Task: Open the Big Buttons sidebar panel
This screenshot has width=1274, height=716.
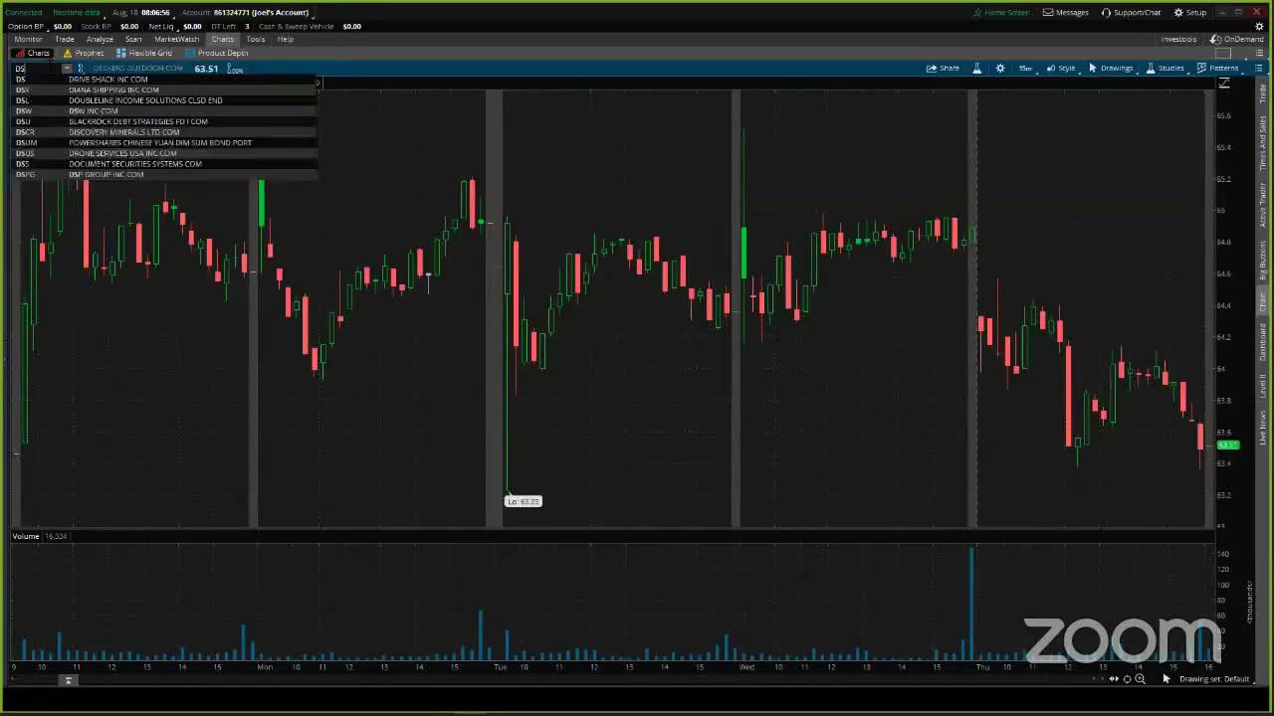Action: click(x=1263, y=262)
